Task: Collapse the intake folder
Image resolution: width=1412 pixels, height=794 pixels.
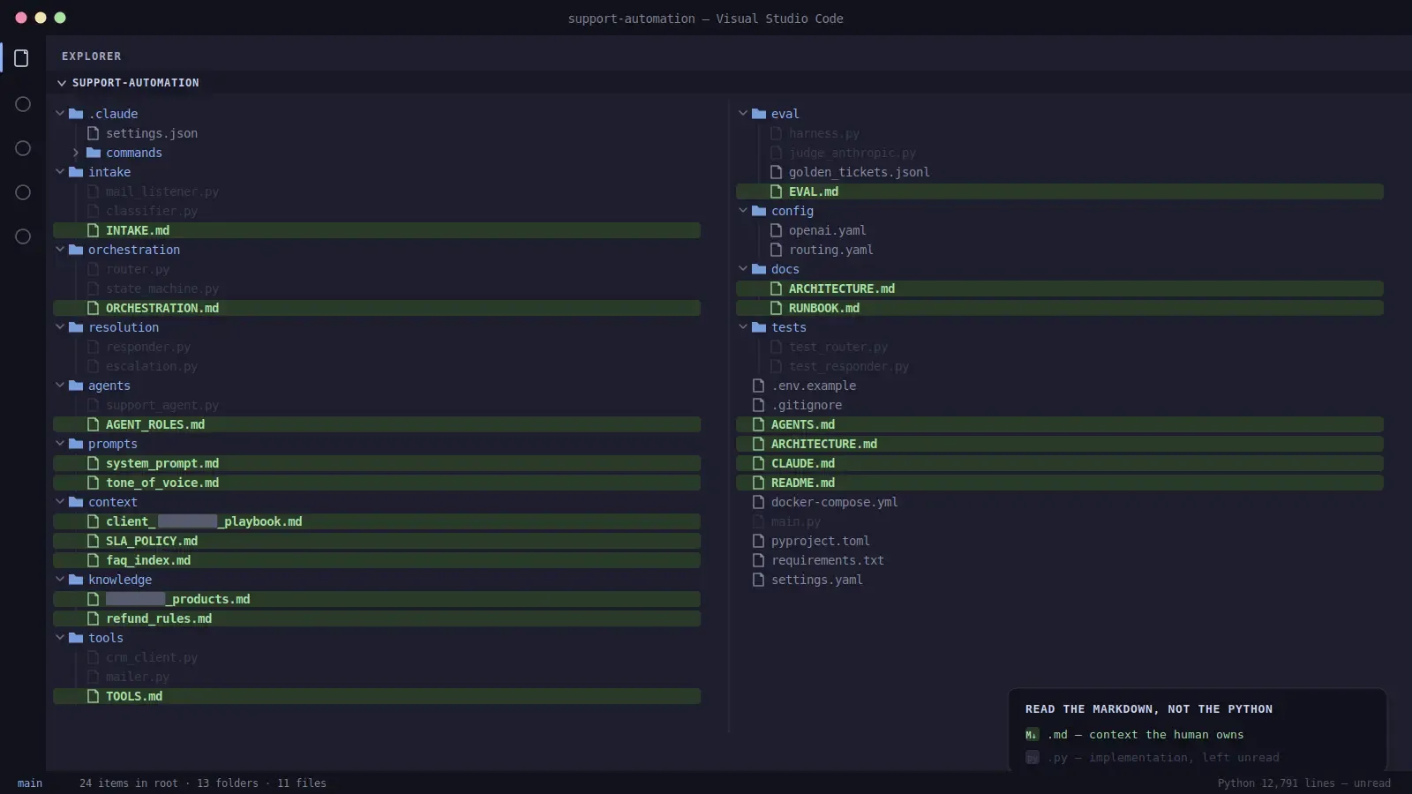Action: coord(60,172)
